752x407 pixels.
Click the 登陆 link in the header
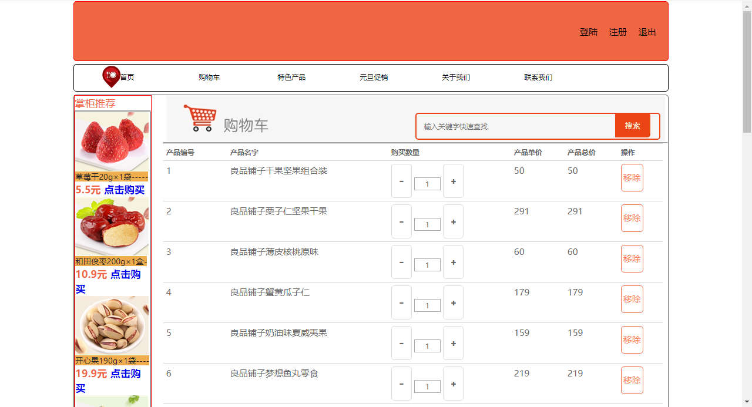(x=589, y=32)
